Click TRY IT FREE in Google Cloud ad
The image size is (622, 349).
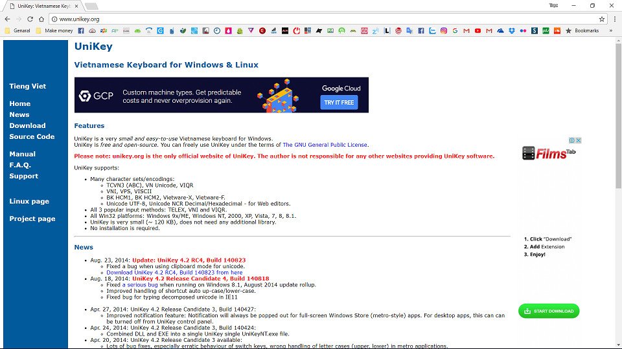pyautogui.click(x=339, y=103)
